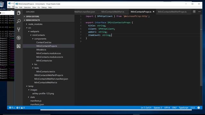Open manifests.js file
The width and height of the screenshot is (205, 115).
click(36, 101)
